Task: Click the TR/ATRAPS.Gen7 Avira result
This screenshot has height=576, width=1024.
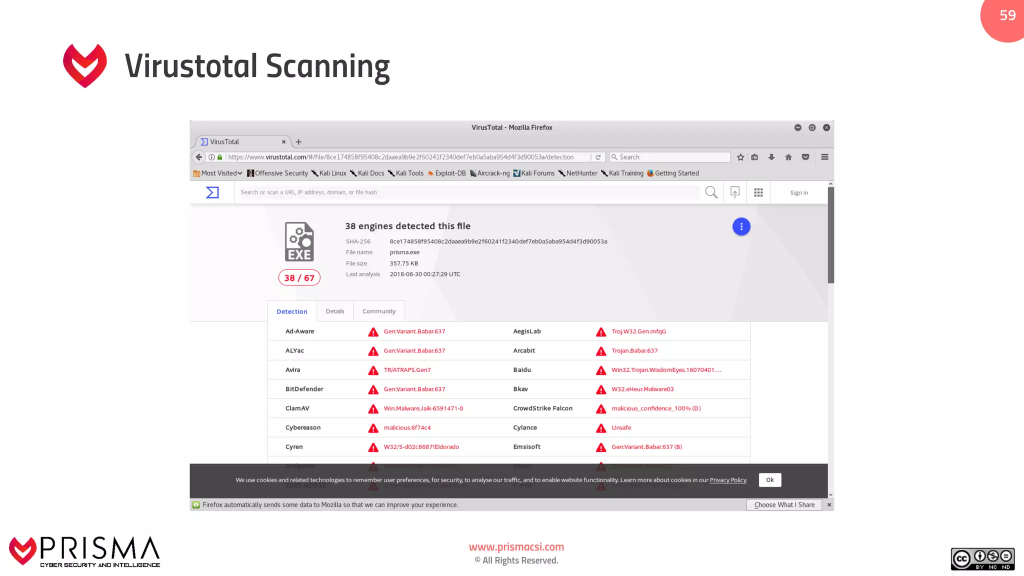Action: pos(407,370)
